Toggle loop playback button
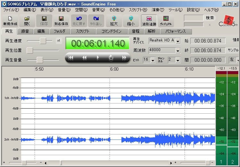Screen dimensions: 240x167 click(x=111, y=58)
